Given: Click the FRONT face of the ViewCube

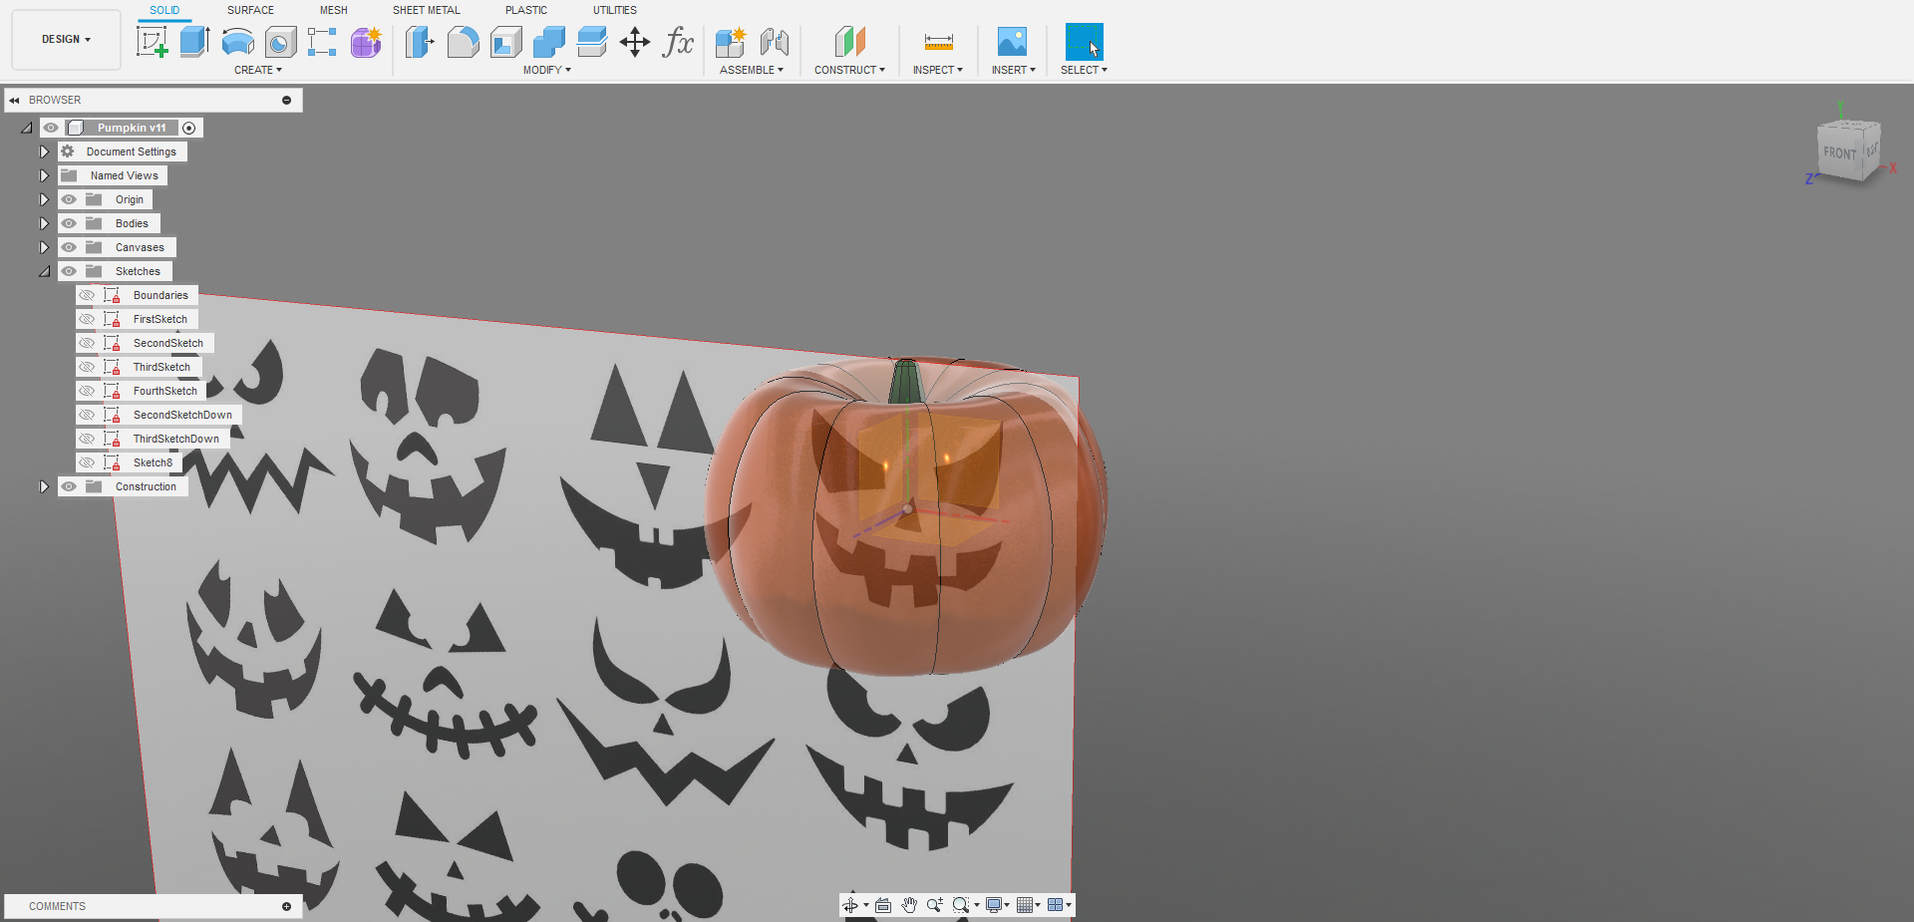Looking at the screenshot, I should tap(1839, 154).
